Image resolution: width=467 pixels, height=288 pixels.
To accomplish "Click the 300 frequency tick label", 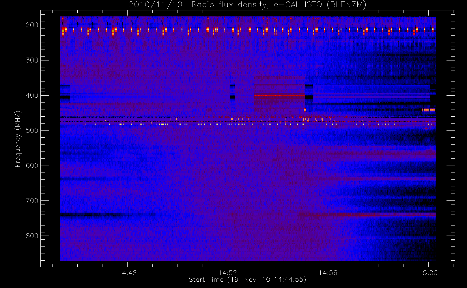I will coord(32,60).
